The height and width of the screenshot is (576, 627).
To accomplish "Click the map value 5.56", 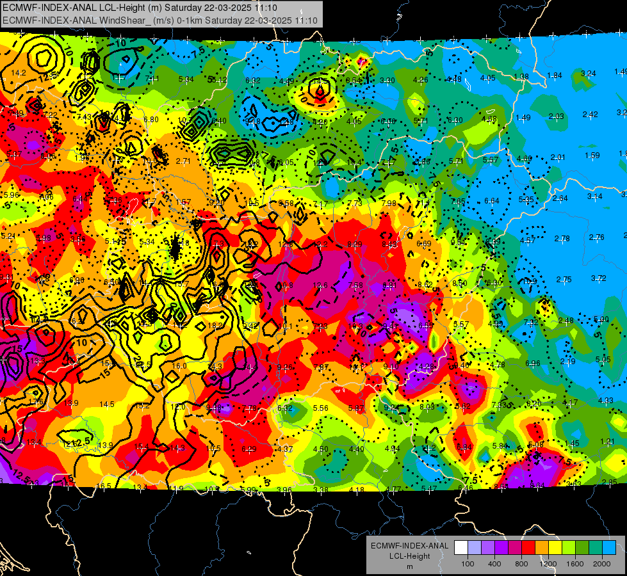I will click(321, 408).
